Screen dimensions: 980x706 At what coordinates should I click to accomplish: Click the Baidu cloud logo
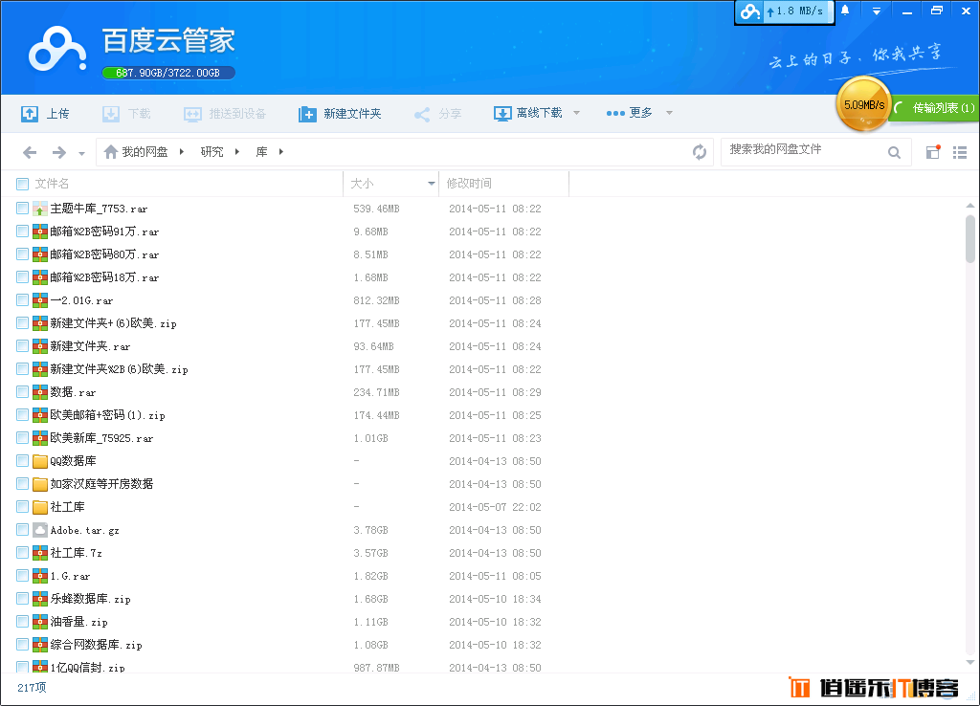tap(56, 49)
